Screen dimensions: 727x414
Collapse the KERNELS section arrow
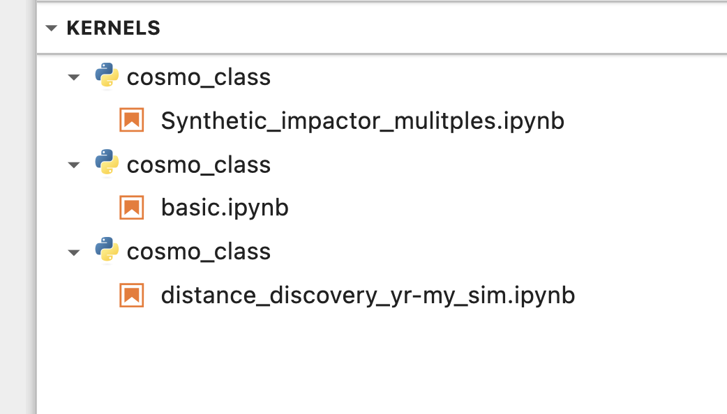[x=51, y=29]
